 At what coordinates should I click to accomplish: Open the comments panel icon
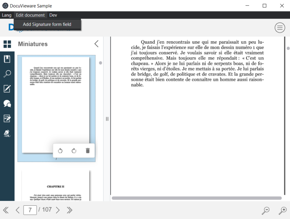7,104
